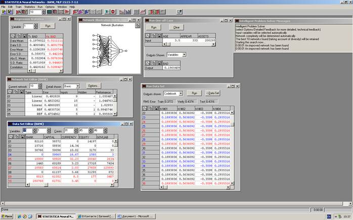The height and width of the screenshot is (220, 353).
Task: Click the first Variables stepper in Data Set Editor
Action: point(34,131)
